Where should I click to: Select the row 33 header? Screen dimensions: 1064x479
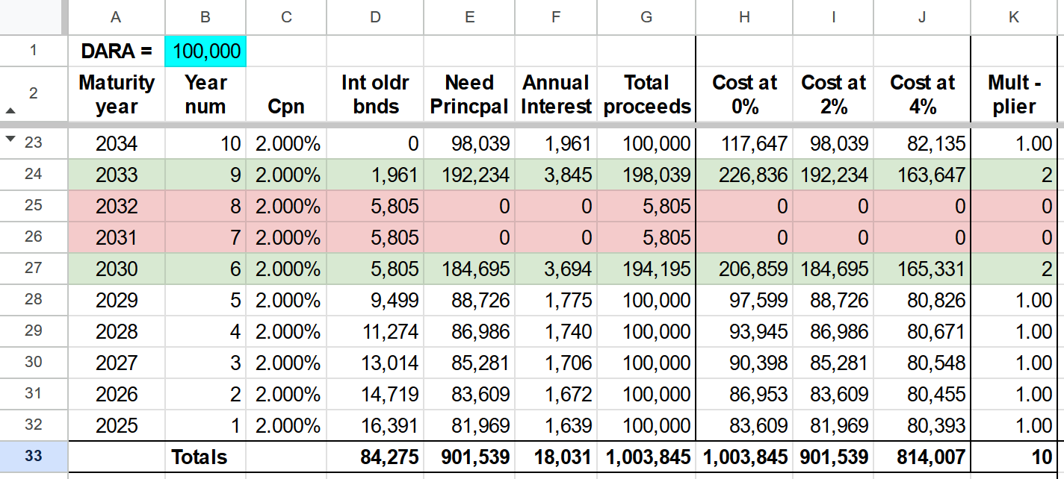pyautogui.click(x=34, y=456)
